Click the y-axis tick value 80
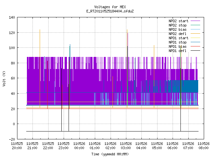Screen dimensions: 210x157 (13, 63)
